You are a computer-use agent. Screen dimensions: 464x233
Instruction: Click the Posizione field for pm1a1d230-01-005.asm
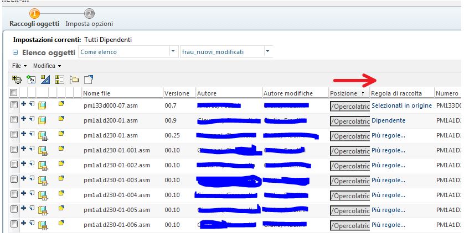(x=350, y=210)
